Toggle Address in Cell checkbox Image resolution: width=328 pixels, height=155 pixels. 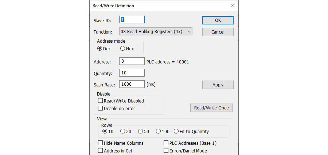(x=115, y=151)
